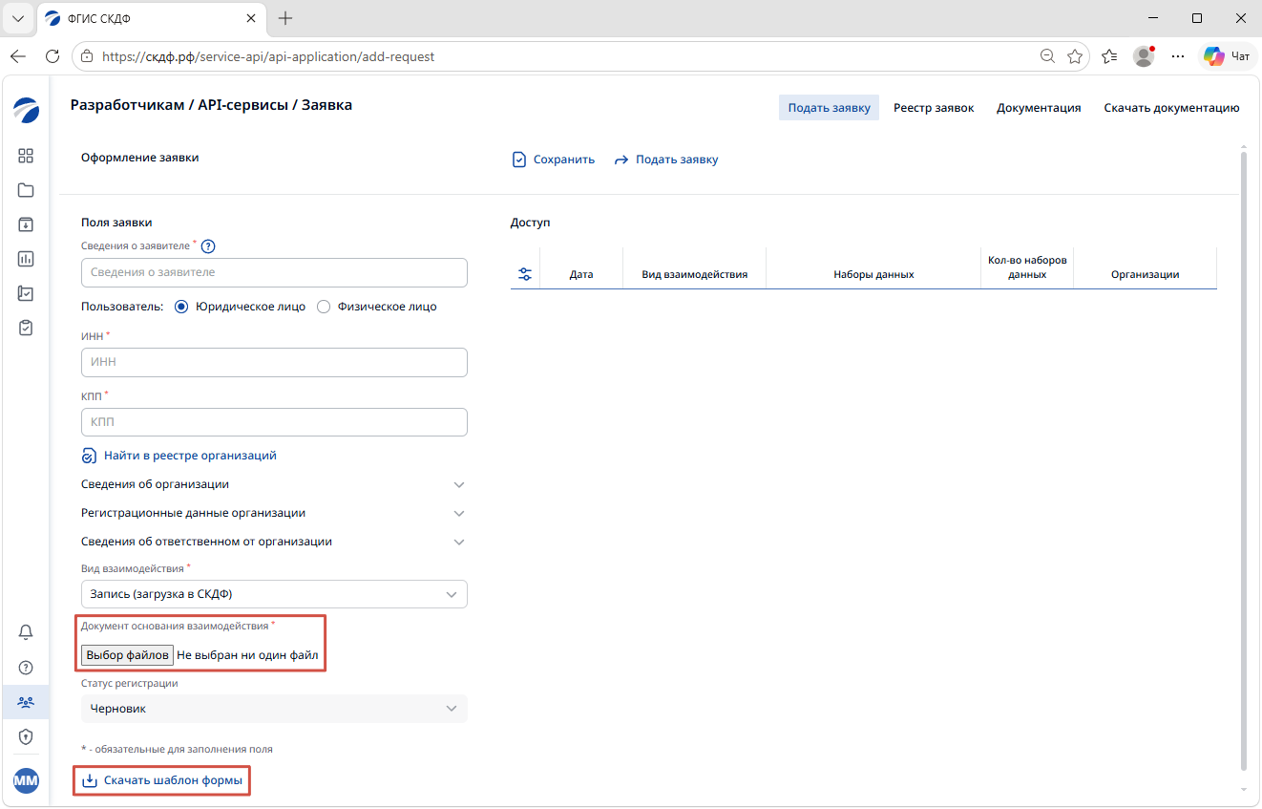Open the Статус регистрации dropdown
1262x809 pixels.
(274, 709)
